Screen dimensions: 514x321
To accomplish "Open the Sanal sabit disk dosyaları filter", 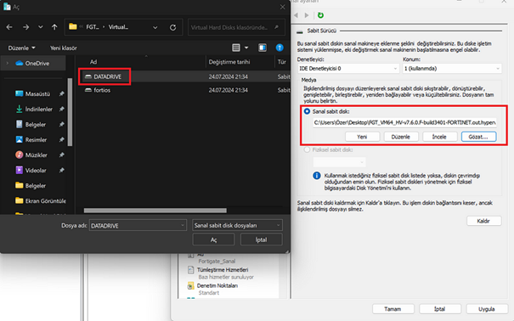I will coord(237,225).
